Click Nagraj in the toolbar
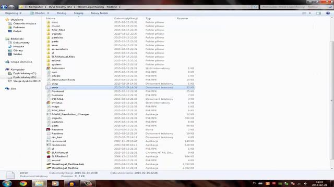This screenshot has height=187, width=334. [79, 13]
